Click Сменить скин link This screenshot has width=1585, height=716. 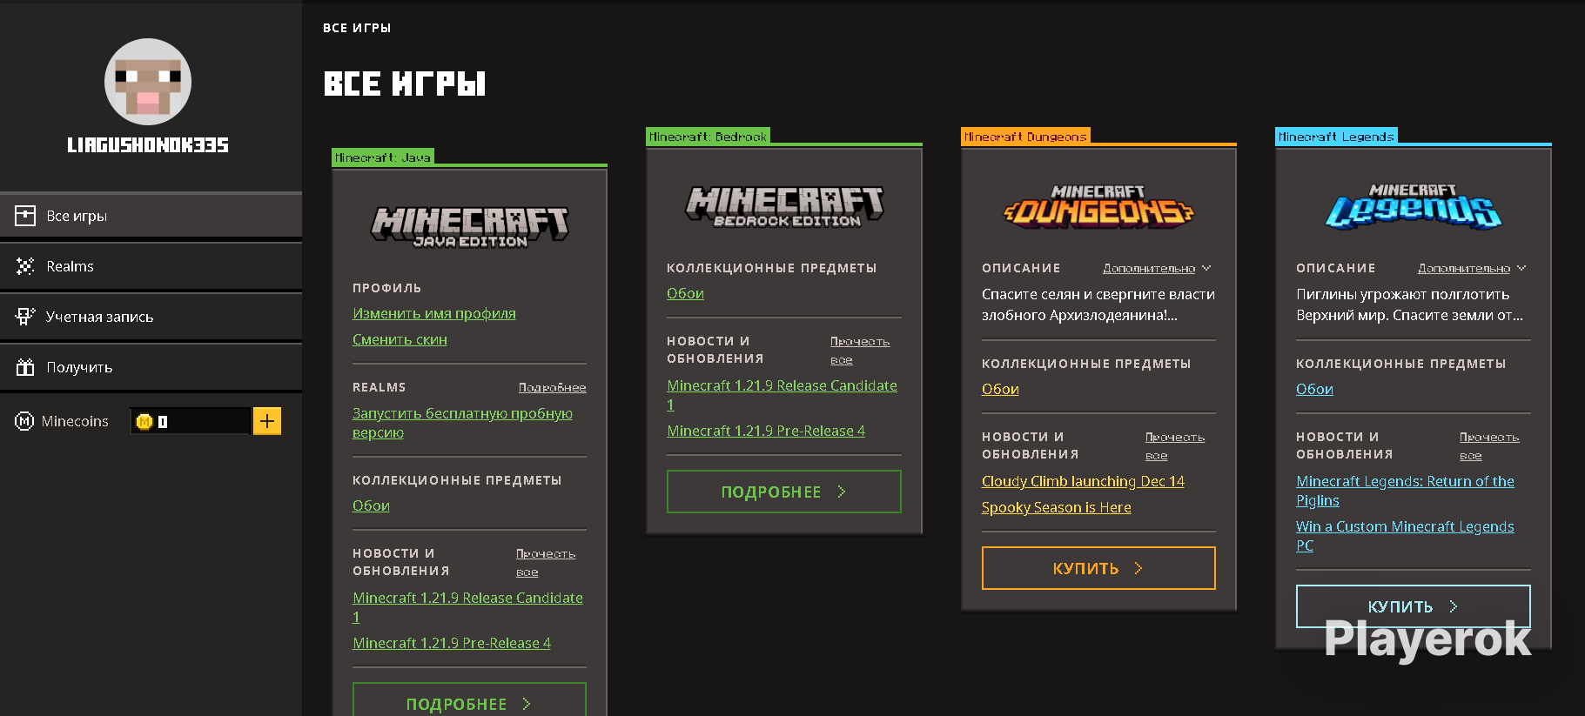pyautogui.click(x=400, y=340)
